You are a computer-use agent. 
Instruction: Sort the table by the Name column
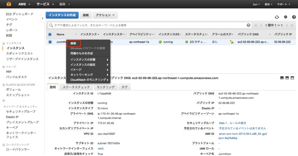click(x=61, y=34)
